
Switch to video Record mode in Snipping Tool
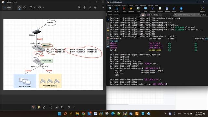pyautogui.click(x=25, y=7)
